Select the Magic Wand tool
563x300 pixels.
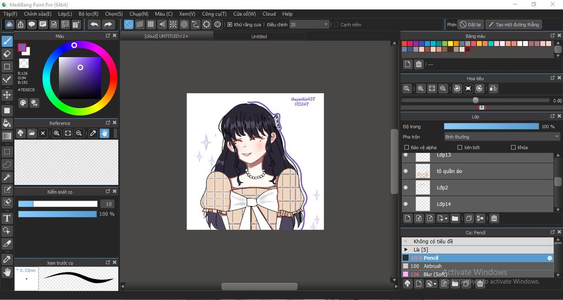pos(7,177)
